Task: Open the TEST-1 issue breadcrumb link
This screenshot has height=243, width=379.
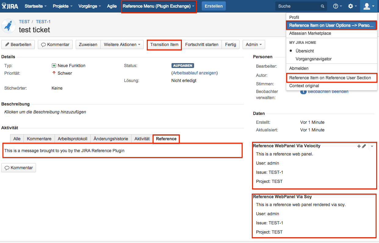Action: pyautogui.click(x=43, y=22)
